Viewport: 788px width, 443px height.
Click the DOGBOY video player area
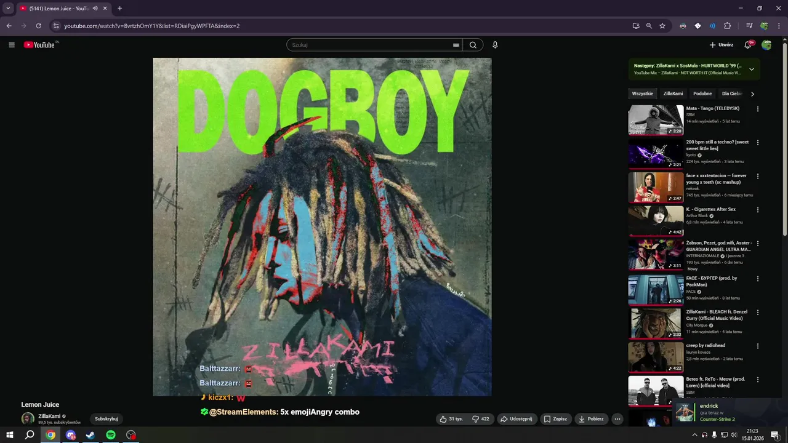(322, 227)
